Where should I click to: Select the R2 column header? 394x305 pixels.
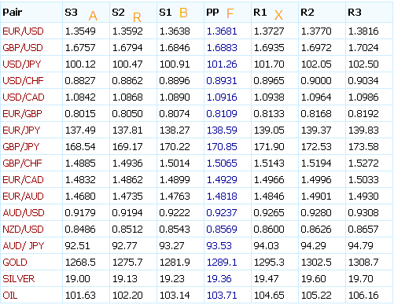[307, 13]
